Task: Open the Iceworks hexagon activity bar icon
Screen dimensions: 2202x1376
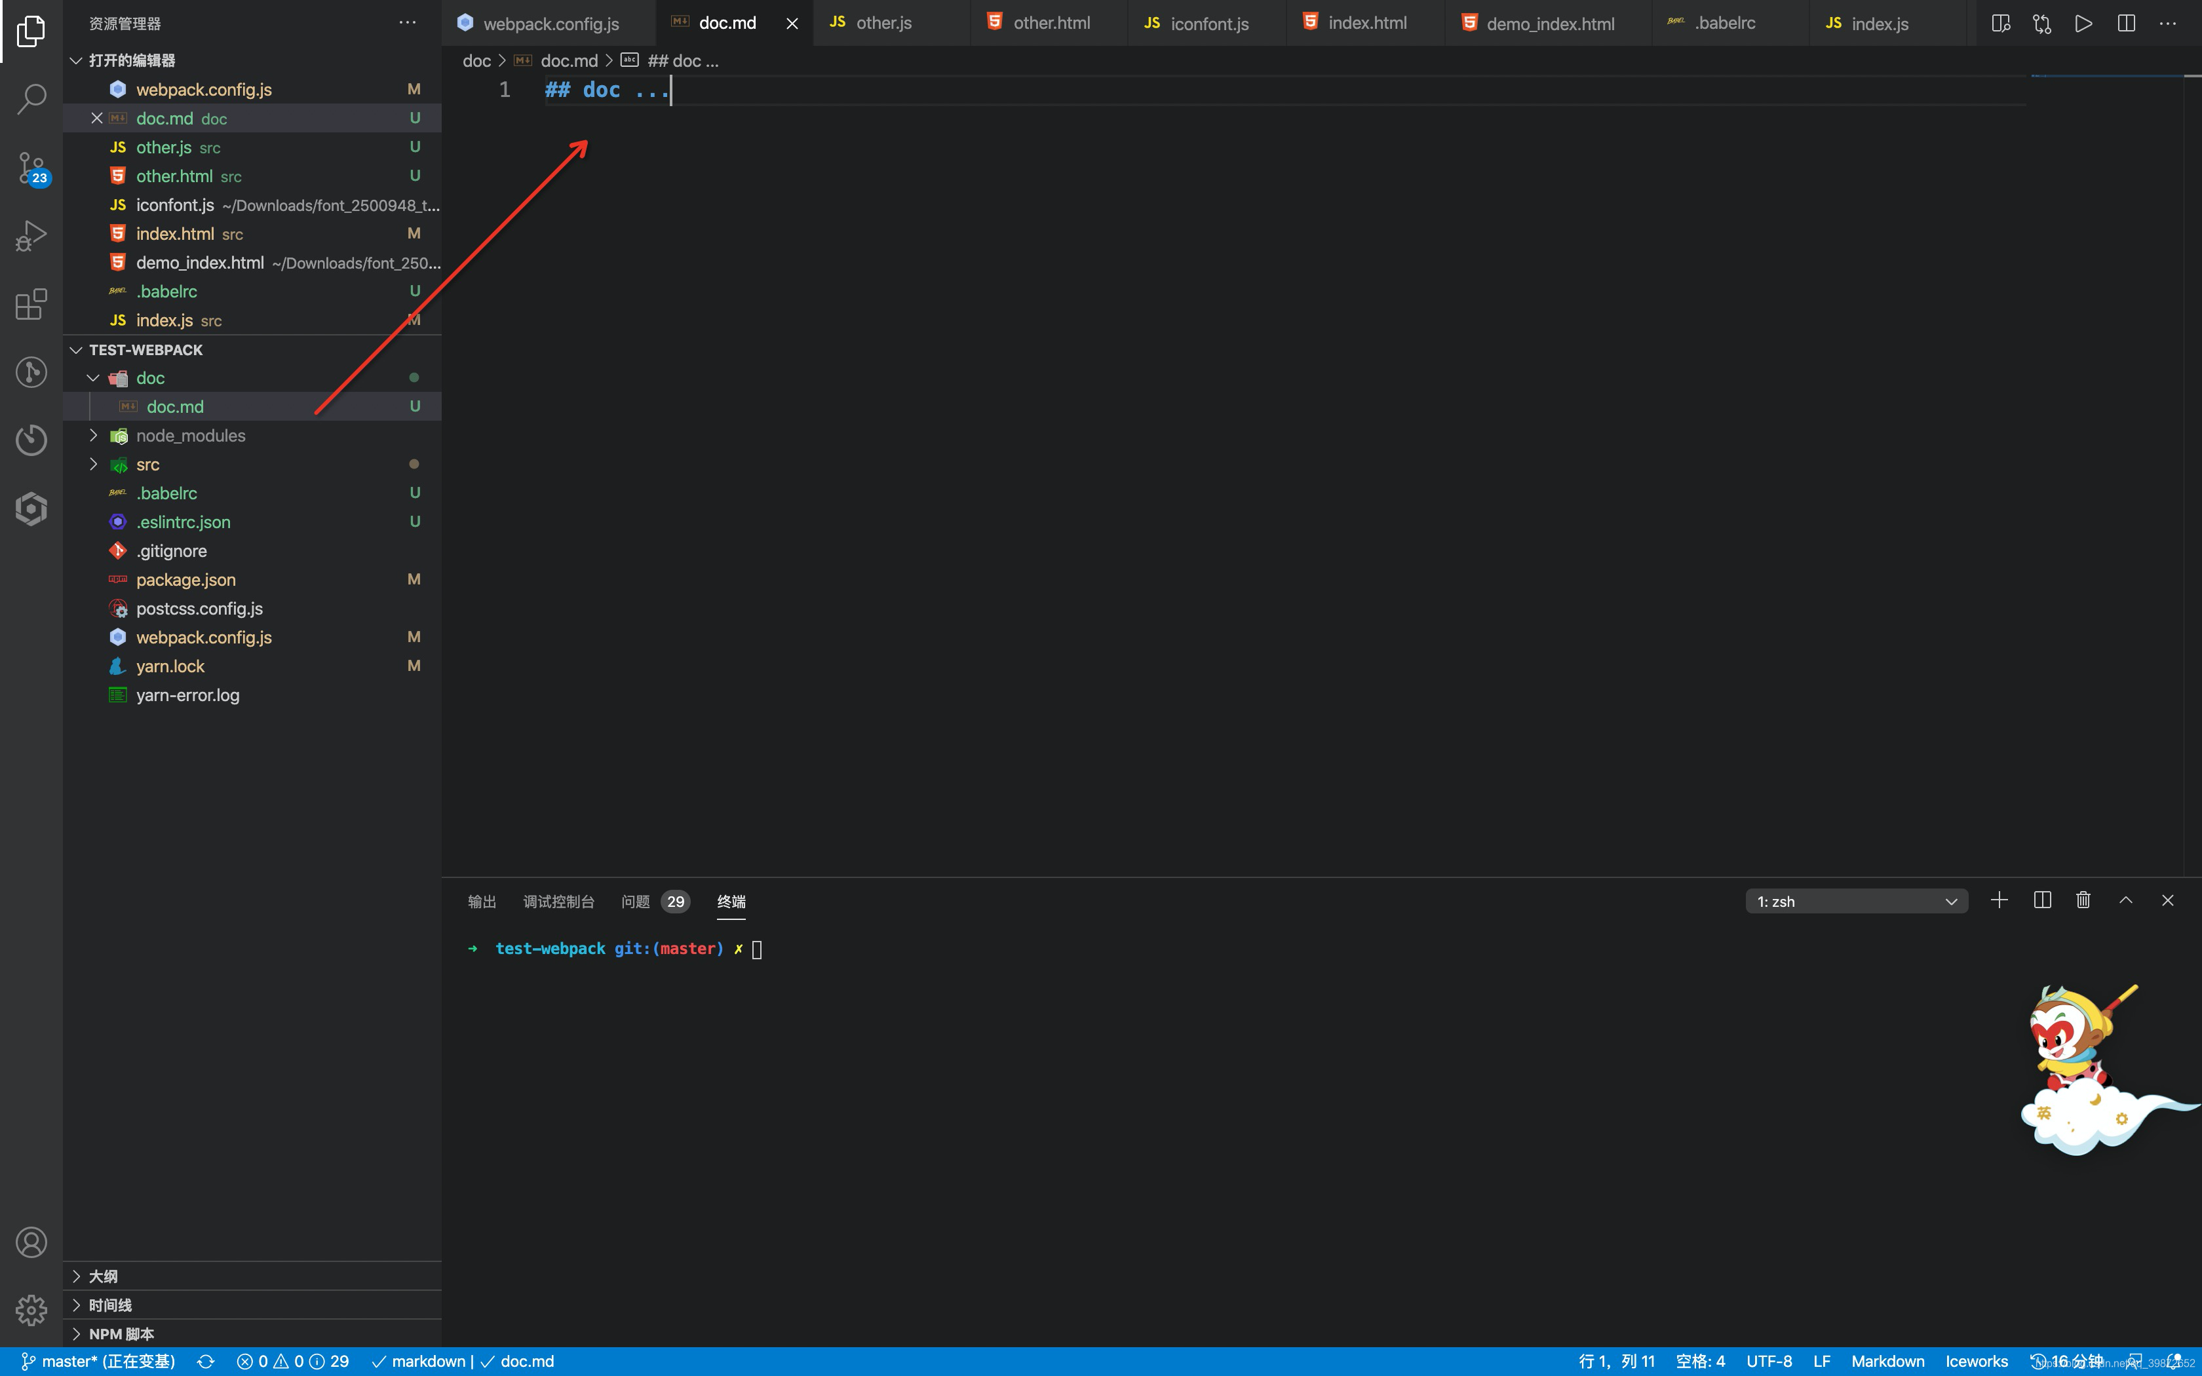Action: point(31,508)
